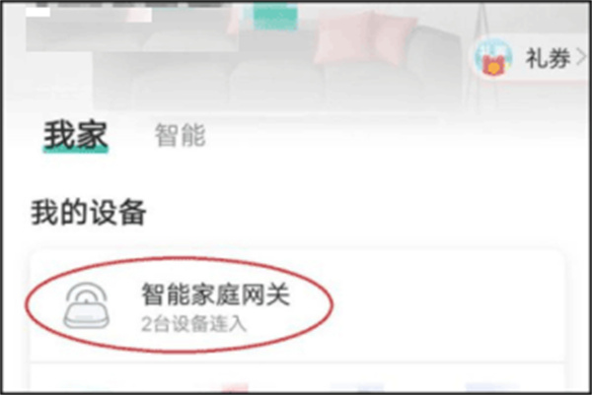The height and width of the screenshot is (395, 592).
Task: Tap the teal block at the top of the banner
Action: click(275, 16)
